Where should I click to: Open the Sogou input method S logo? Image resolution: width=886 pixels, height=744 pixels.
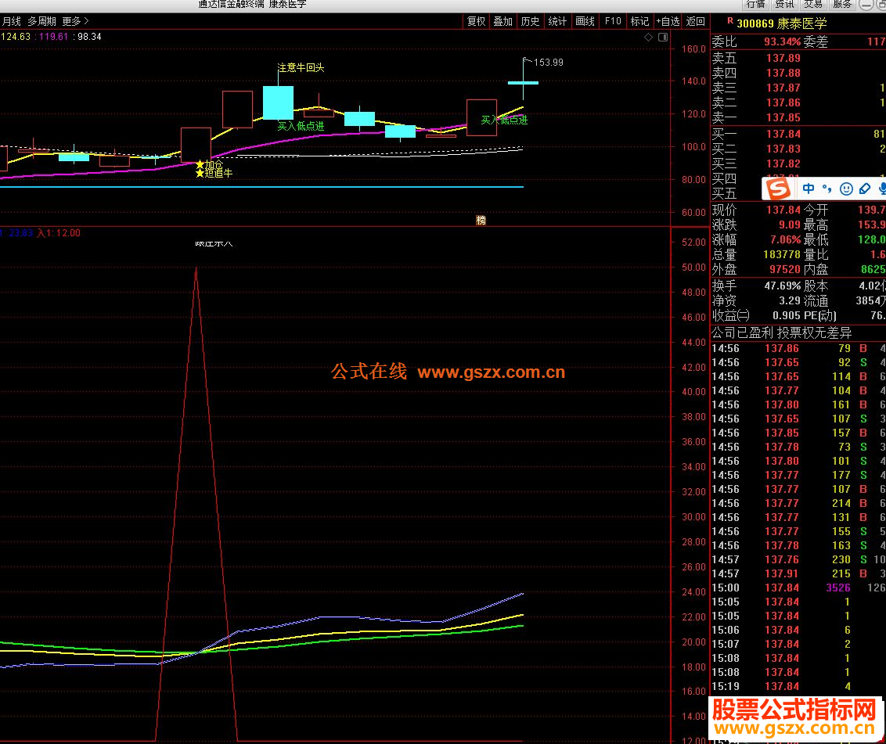point(779,189)
